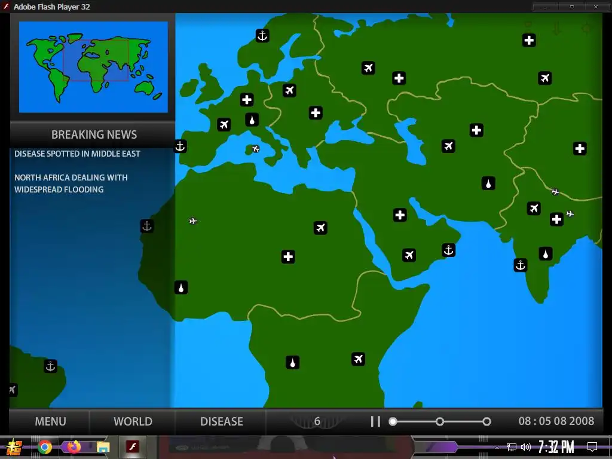This screenshot has height=459, width=612.
Task: Click the North Africa airport icon
Action: click(320, 228)
